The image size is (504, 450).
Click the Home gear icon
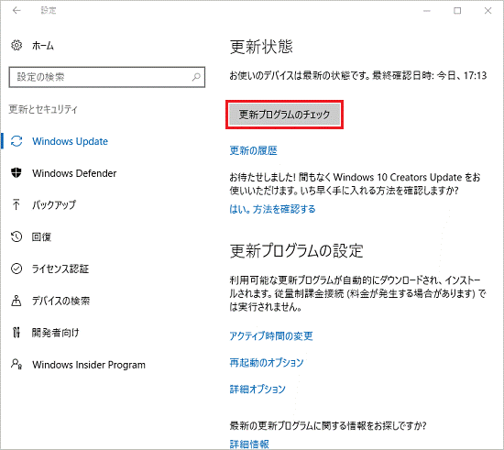coord(16,45)
